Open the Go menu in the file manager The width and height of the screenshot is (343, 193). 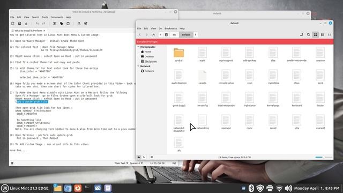160,28
